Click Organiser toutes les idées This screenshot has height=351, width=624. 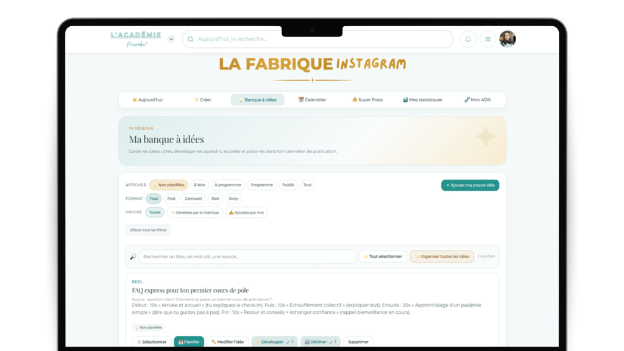[x=442, y=257]
